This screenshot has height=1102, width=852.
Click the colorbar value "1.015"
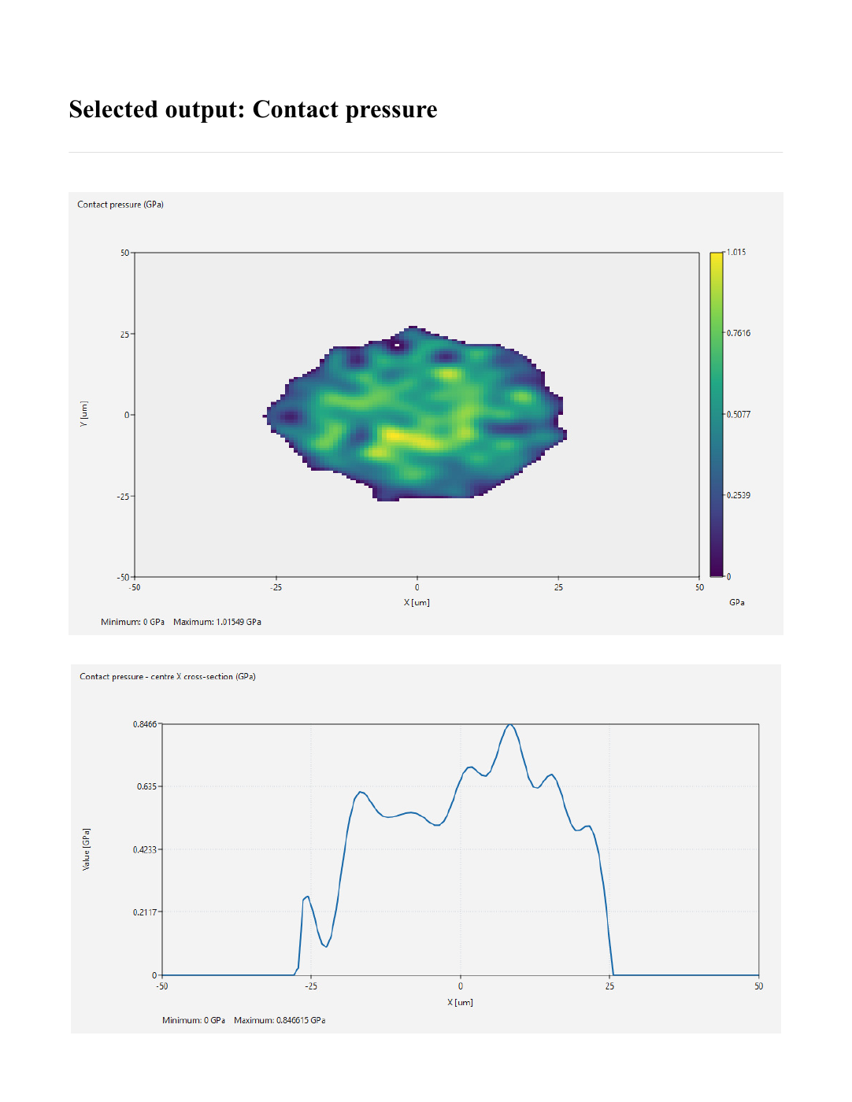point(736,253)
